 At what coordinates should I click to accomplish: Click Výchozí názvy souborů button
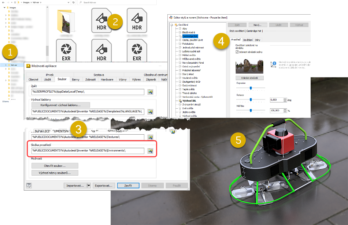pos(55,173)
